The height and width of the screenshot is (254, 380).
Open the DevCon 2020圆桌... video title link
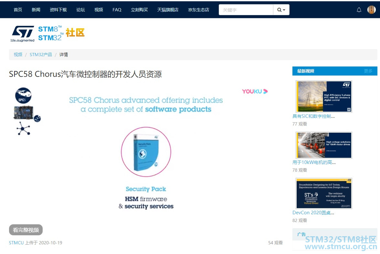tap(313, 213)
